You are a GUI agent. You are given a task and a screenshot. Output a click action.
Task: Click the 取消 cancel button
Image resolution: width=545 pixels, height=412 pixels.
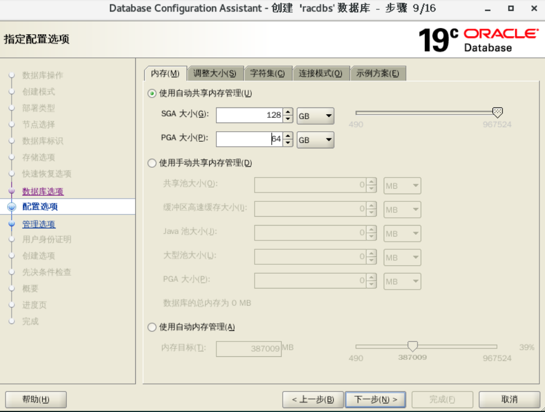[509, 399]
